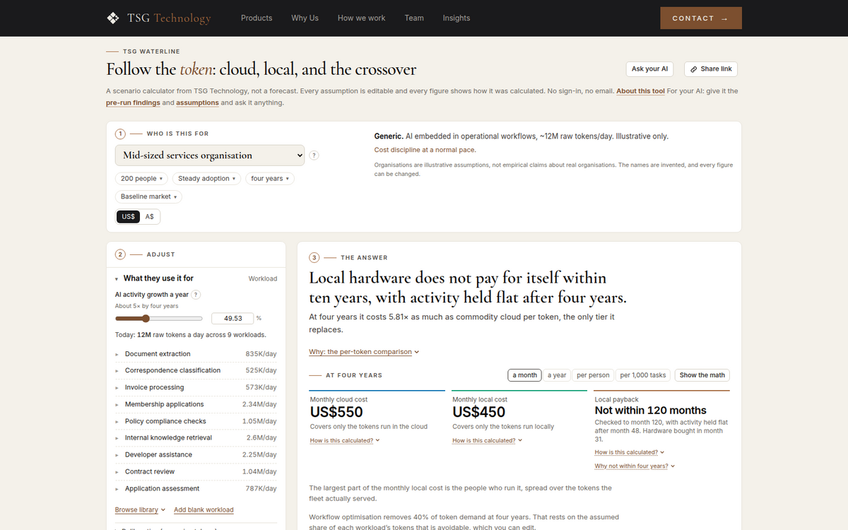The height and width of the screenshot is (530, 848).
Task: Go to the Why Us page
Action: tap(305, 18)
